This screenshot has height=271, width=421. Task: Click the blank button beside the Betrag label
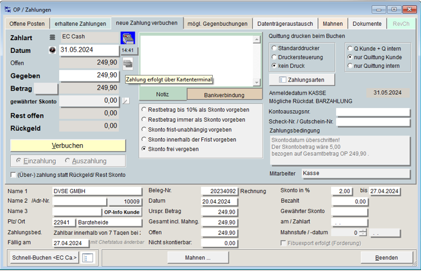pos(46,88)
